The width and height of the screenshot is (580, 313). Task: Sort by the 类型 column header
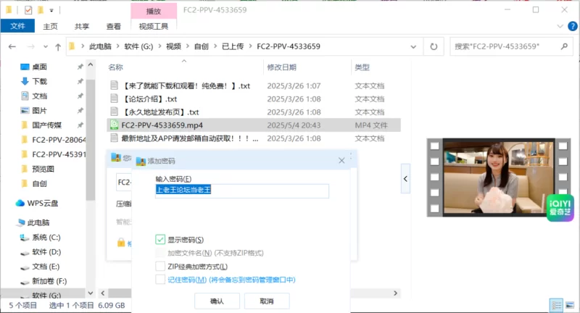pyautogui.click(x=362, y=67)
